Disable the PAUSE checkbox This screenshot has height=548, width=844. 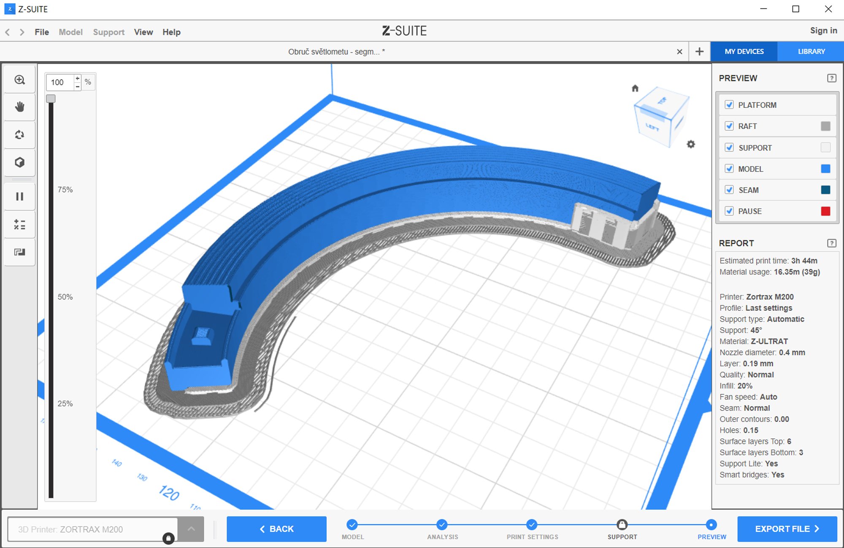point(729,211)
